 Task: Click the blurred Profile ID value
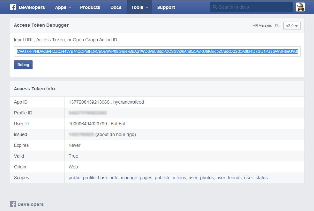coord(88,113)
